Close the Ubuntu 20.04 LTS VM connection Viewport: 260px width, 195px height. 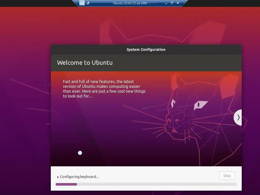click(178, 3)
